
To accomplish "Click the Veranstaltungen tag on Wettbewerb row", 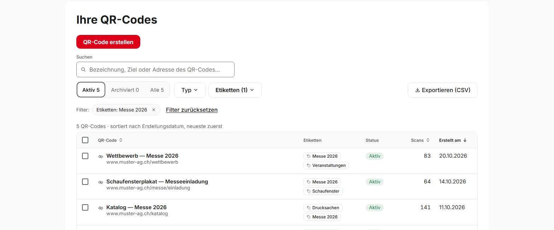I will tap(326, 165).
